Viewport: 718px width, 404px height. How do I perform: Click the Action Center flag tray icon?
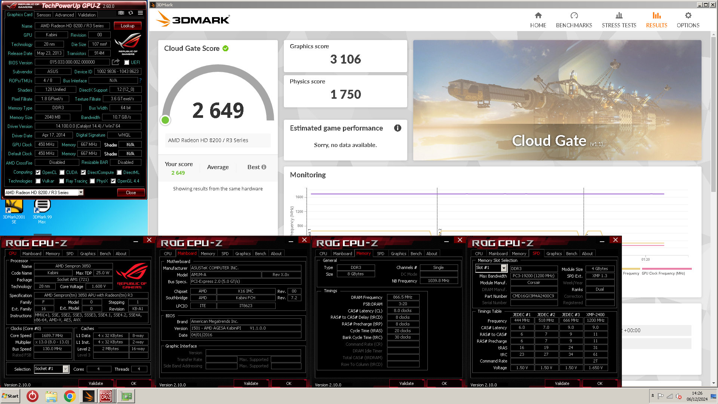(661, 396)
